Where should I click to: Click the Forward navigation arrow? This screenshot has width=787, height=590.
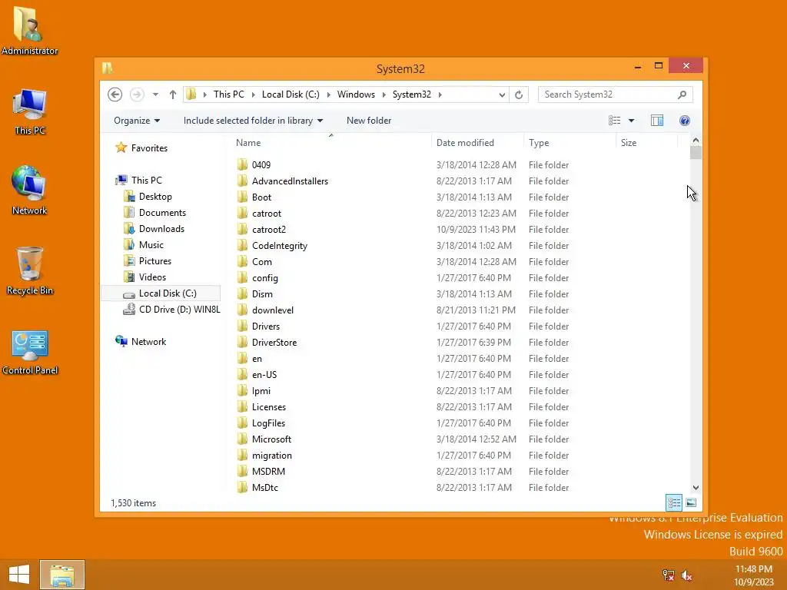click(137, 94)
